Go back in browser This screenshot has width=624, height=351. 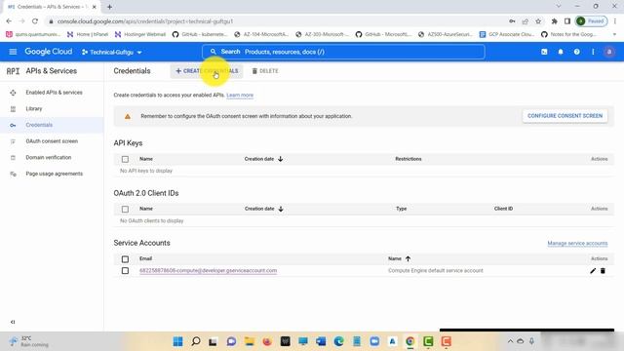tap(9, 21)
